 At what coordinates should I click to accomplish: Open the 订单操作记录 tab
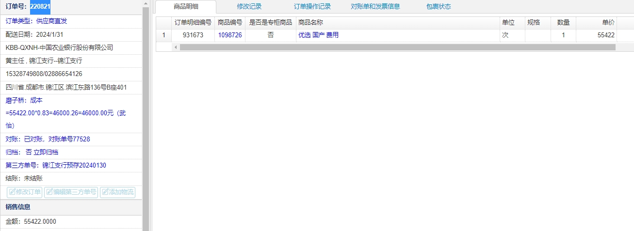tap(312, 7)
